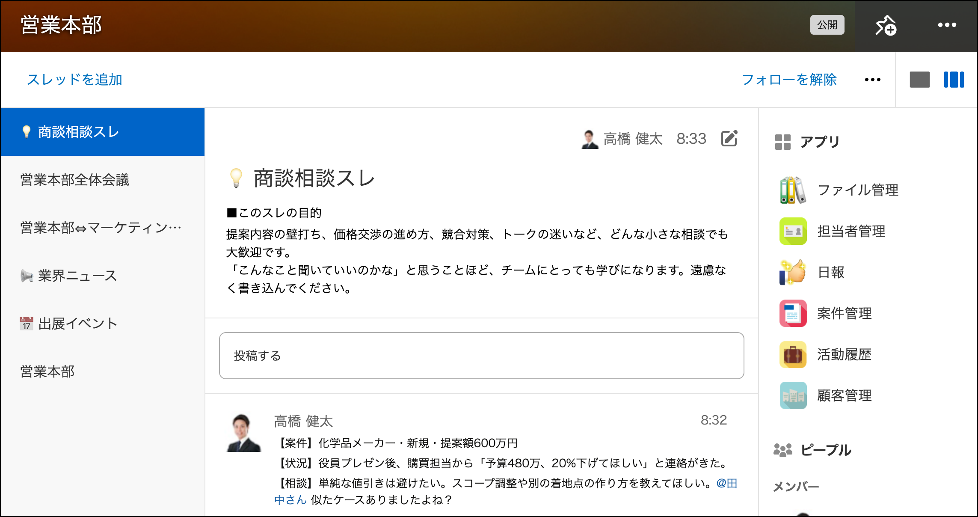Screen dimensions: 978x517
Task: Click the アプリ grid icon
Action: pos(783,142)
